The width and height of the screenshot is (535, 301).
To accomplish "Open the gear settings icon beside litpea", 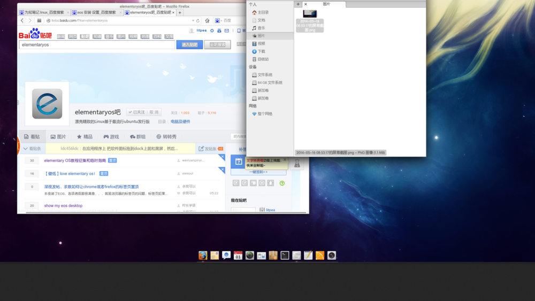I will pyautogui.click(x=212, y=30).
